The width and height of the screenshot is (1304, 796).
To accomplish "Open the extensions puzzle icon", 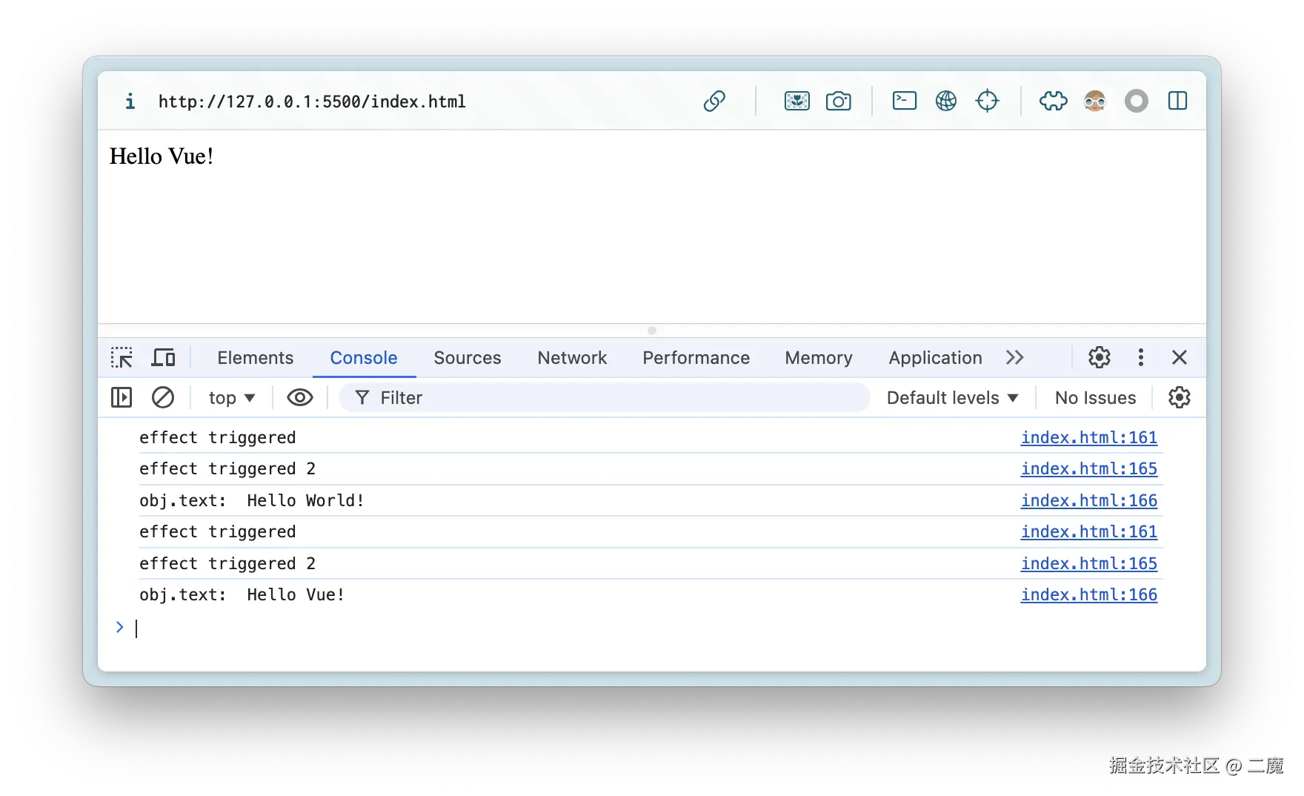I will click(x=1053, y=101).
